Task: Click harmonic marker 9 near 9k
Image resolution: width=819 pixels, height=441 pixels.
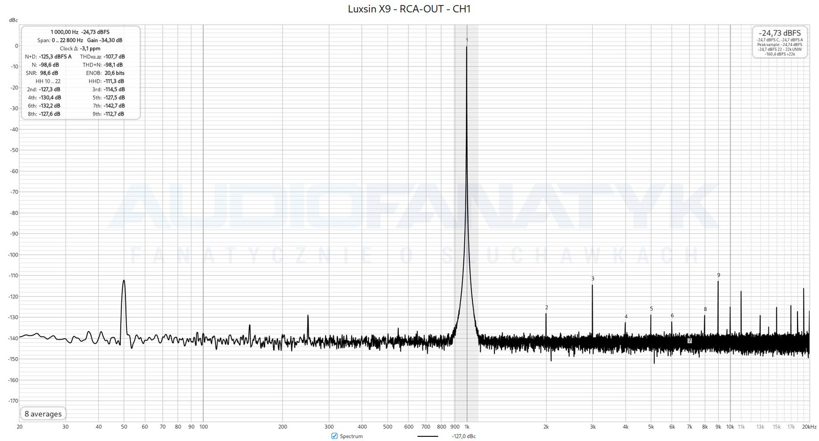Action: 718,275
